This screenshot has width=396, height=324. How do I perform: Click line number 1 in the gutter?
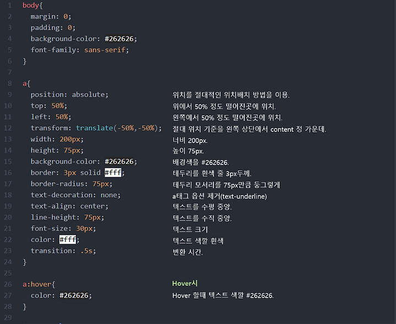pos(9,6)
